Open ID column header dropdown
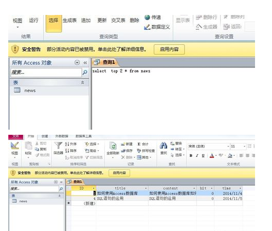Image resolution: width=272 pixels, height=231 pixels. point(94,188)
